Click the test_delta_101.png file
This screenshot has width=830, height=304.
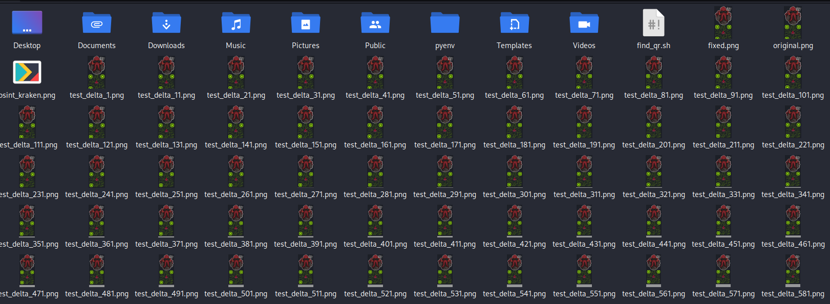pyautogui.click(x=793, y=73)
